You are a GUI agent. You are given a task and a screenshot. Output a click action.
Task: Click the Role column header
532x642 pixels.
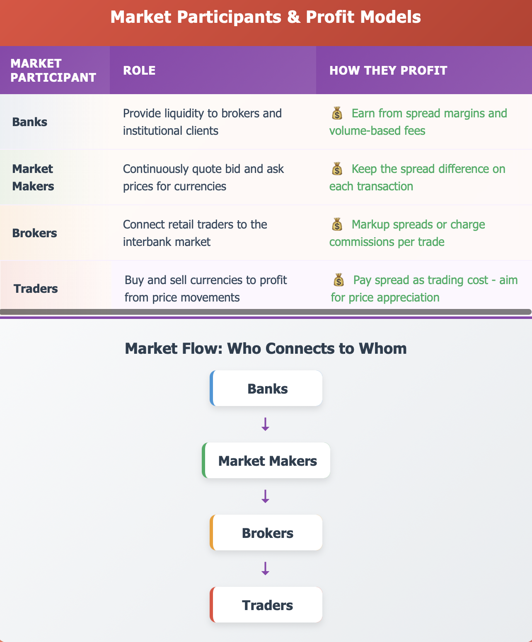139,71
